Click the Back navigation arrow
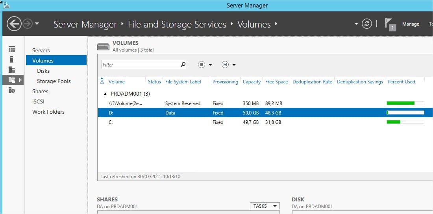The image size is (433, 214). click(x=14, y=24)
